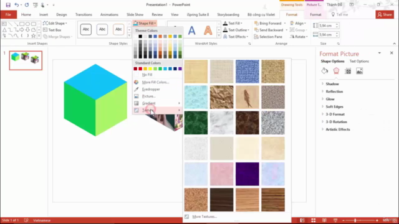Choose No Fill option
This screenshot has width=399, height=224.
(158, 75)
